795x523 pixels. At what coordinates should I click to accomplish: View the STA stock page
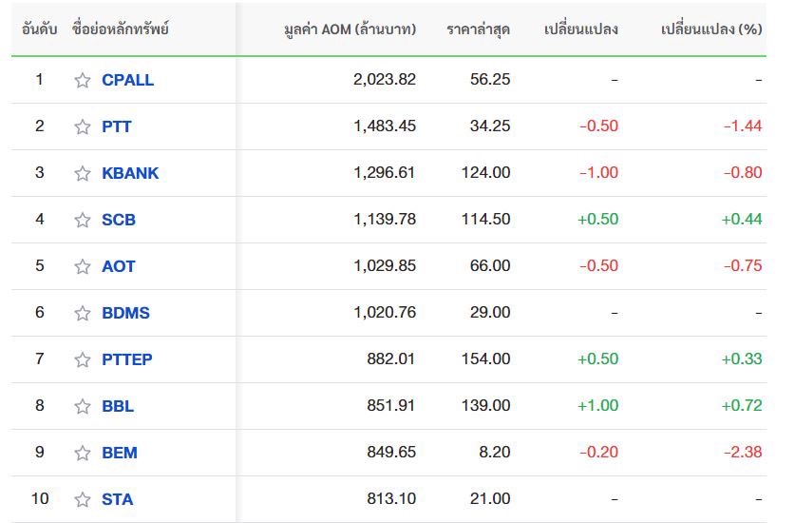click(118, 499)
